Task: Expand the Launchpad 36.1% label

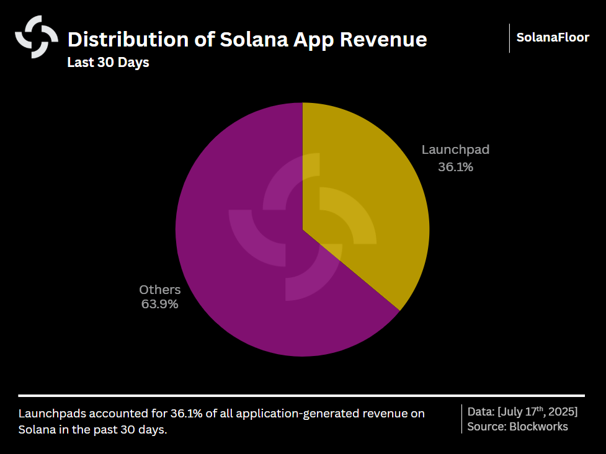Action: [x=455, y=167]
